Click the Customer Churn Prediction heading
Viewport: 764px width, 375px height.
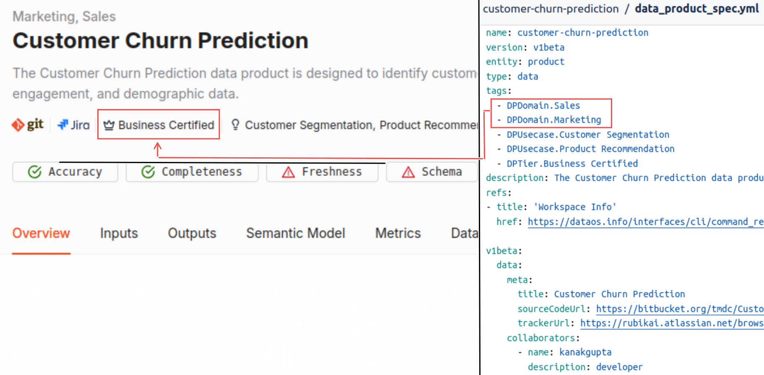[x=160, y=41]
